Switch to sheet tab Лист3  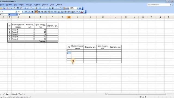(x=21, y=94)
